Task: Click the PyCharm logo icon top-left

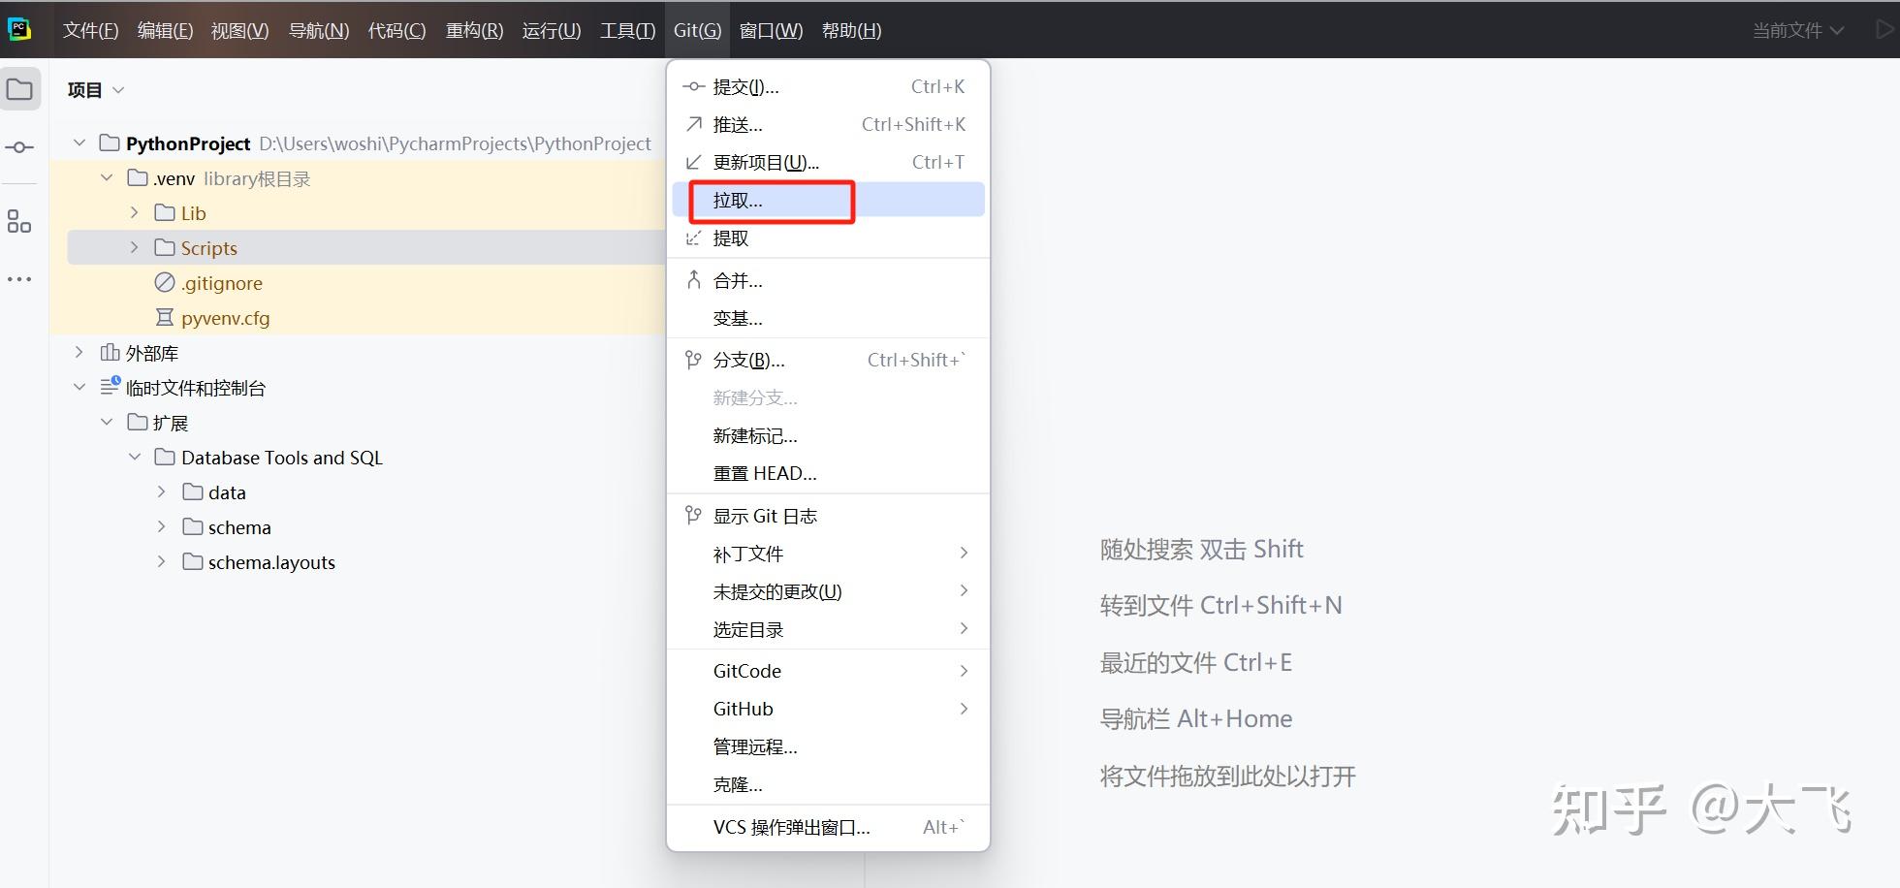Action: [19, 29]
